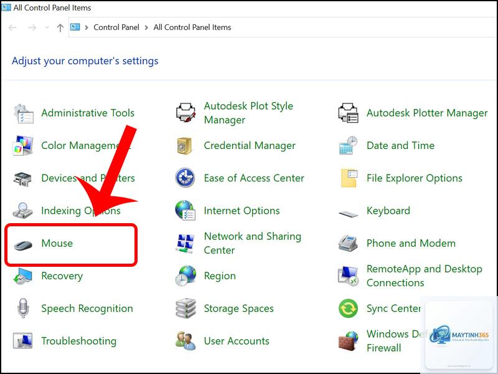Open the Ease of Access Center link
Image resolution: width=498 pixels, height=374 pixels.
tap(254, 178)
